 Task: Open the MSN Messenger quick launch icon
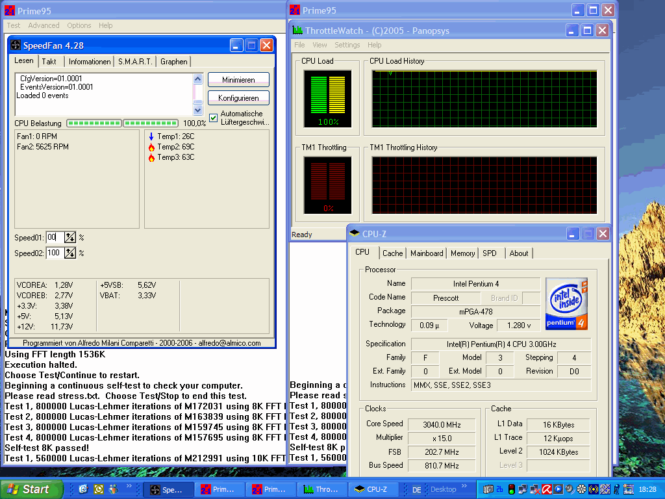113,489
